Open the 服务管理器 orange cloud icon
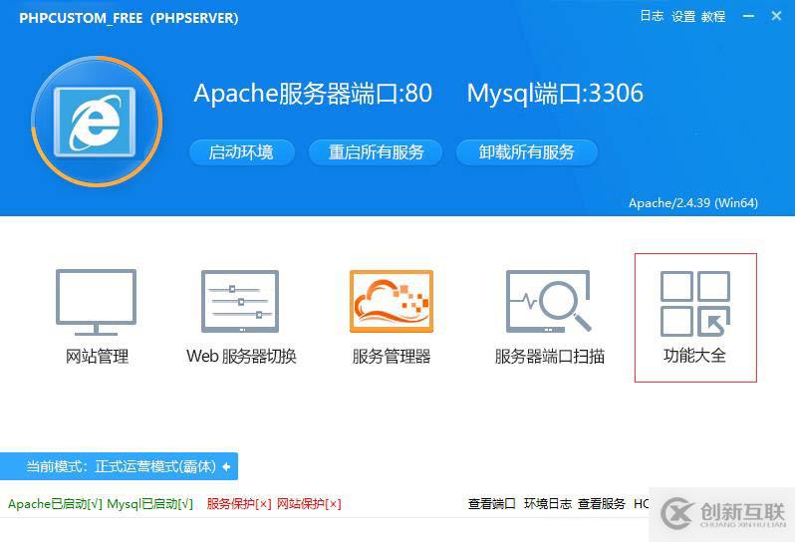Image resolution: width=795 pixels, height=542 pixels. (x=392, y=302)
